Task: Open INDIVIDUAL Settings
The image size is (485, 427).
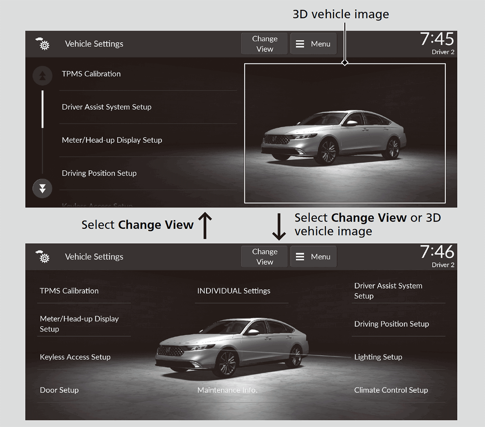Action: tap(234, 290)
